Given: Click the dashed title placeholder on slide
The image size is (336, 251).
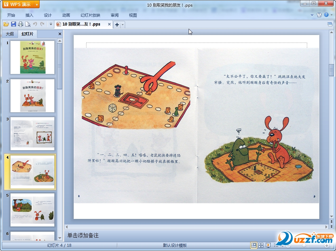Looking at the screenshot, I should point(196,45).
